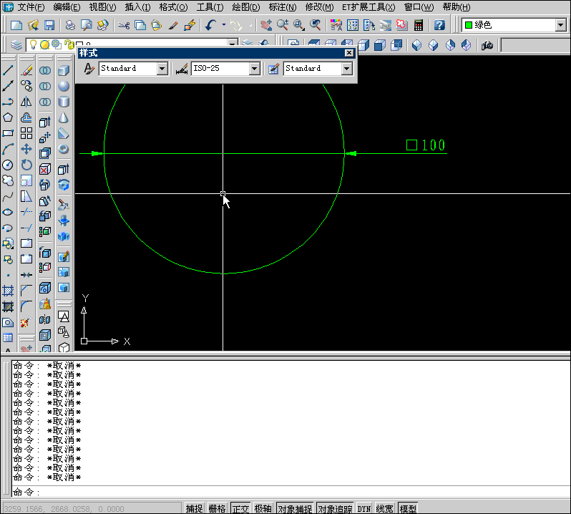Select the Line tool

pos(8,70)
